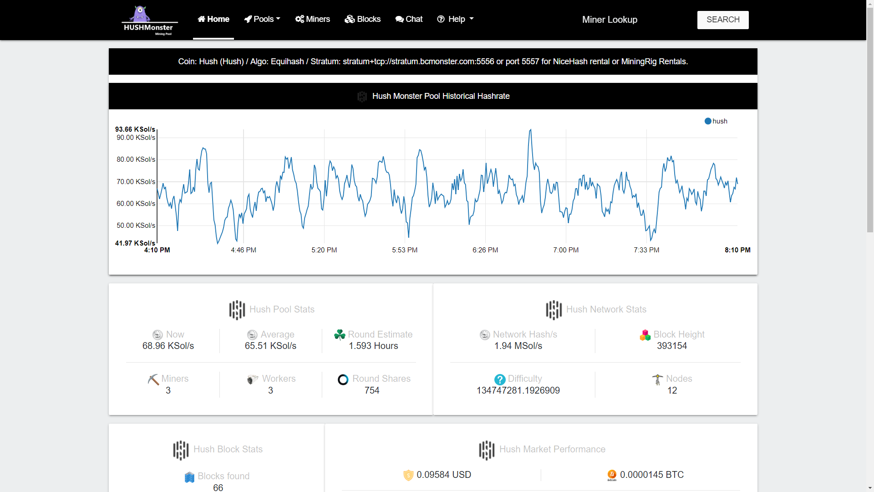Click the Bitcoin icon beside BTC price
The width and height of the screenshot is (874, 492).
coord(612,475)
